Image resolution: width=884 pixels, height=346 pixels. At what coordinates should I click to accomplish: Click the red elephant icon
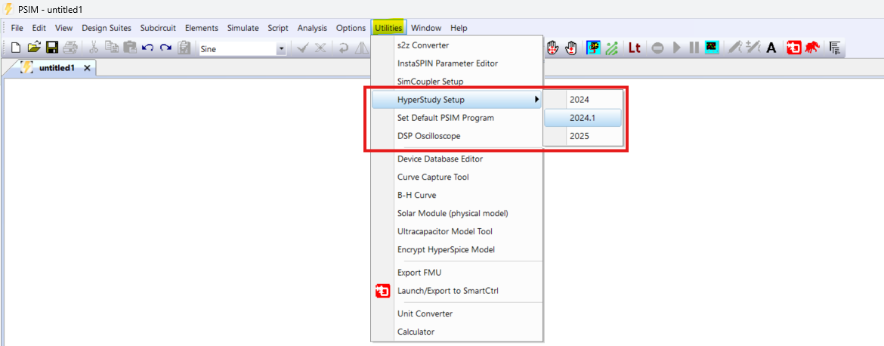(812, 48)
